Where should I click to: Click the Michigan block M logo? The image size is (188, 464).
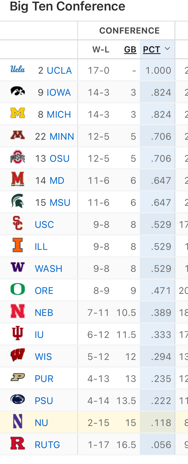pos(18,113)
